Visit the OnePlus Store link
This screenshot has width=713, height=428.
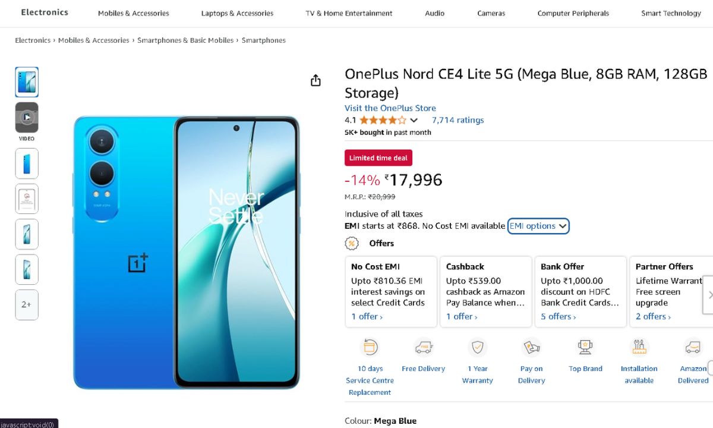[390, 108]
